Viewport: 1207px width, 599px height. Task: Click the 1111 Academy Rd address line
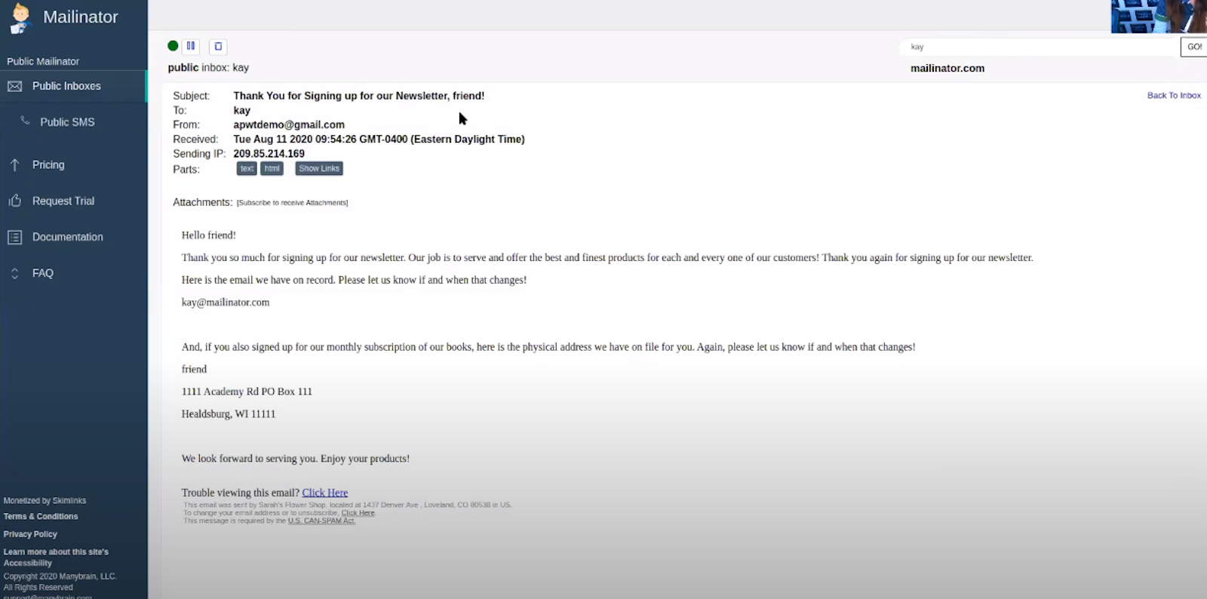click(x=247, y=392)
